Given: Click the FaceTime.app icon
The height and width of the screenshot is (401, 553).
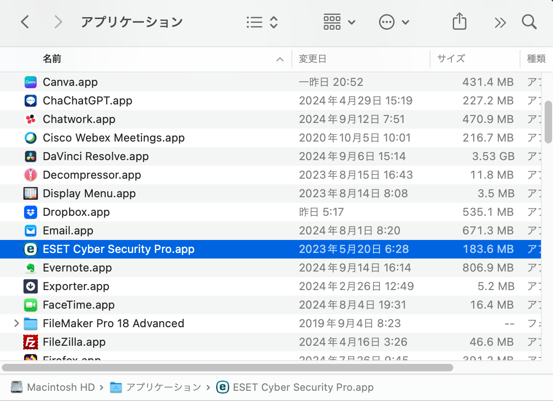Looking at the screenshot, I should pos(31,305).
